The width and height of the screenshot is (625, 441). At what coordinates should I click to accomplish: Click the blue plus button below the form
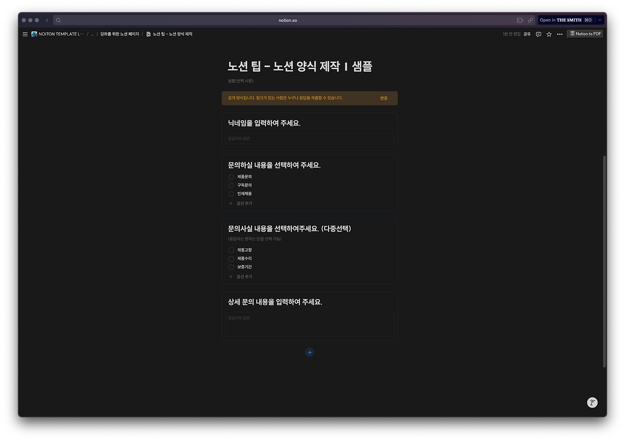(x=309, y=352)
